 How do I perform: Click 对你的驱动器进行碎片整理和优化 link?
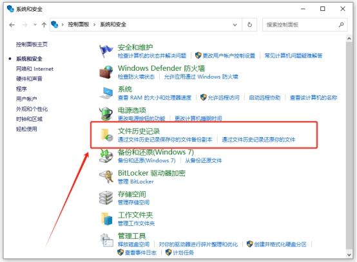[198, 244]
